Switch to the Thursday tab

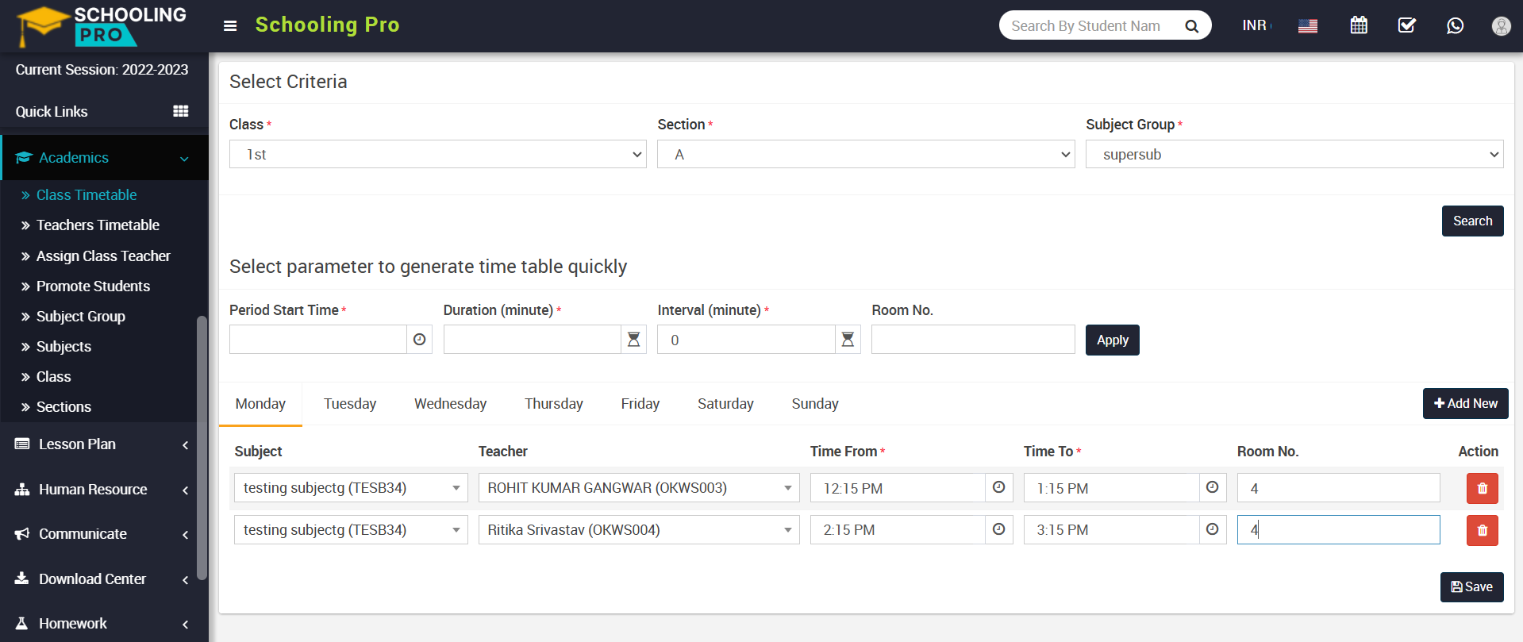(554, 404)
